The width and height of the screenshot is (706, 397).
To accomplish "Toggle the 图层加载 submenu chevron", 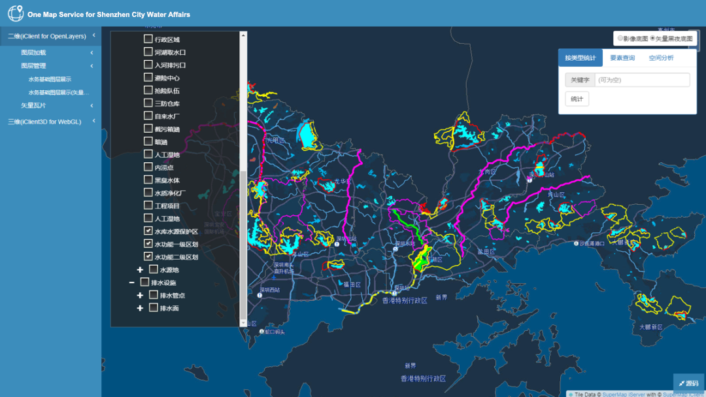I will pos(92,53).
